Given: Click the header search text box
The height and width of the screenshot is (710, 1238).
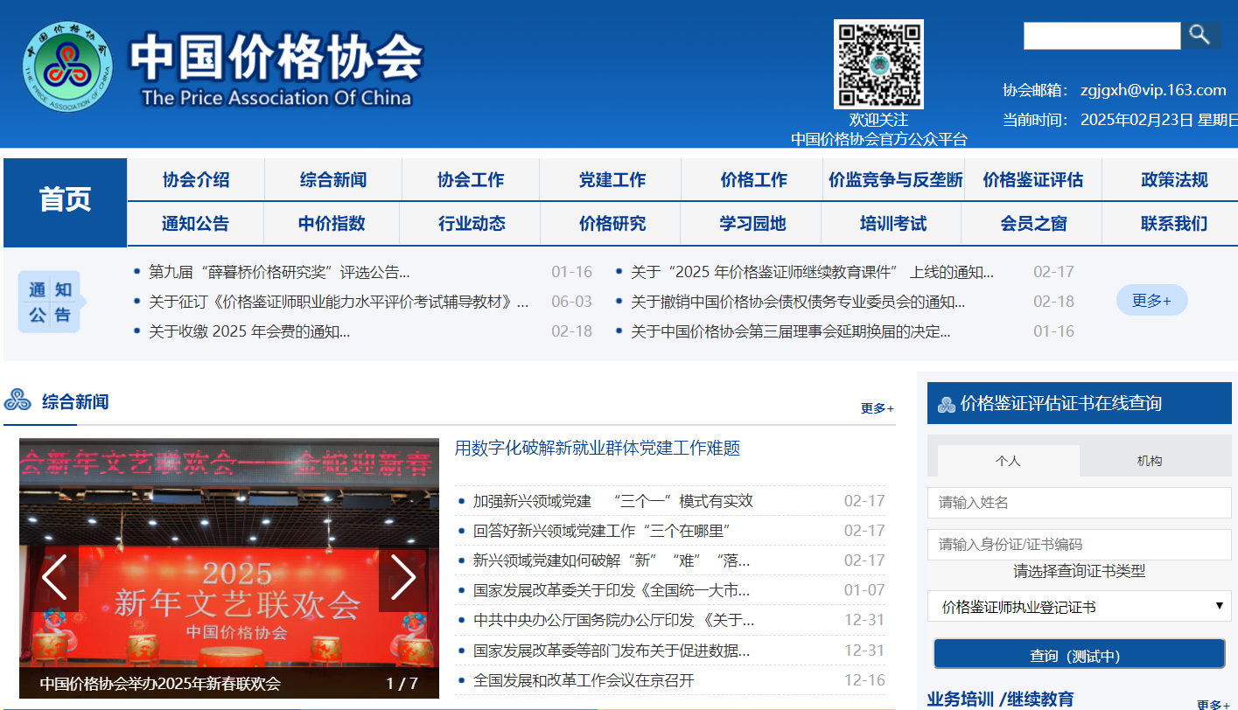Looking at the screenshot, I should point(1102,36).
